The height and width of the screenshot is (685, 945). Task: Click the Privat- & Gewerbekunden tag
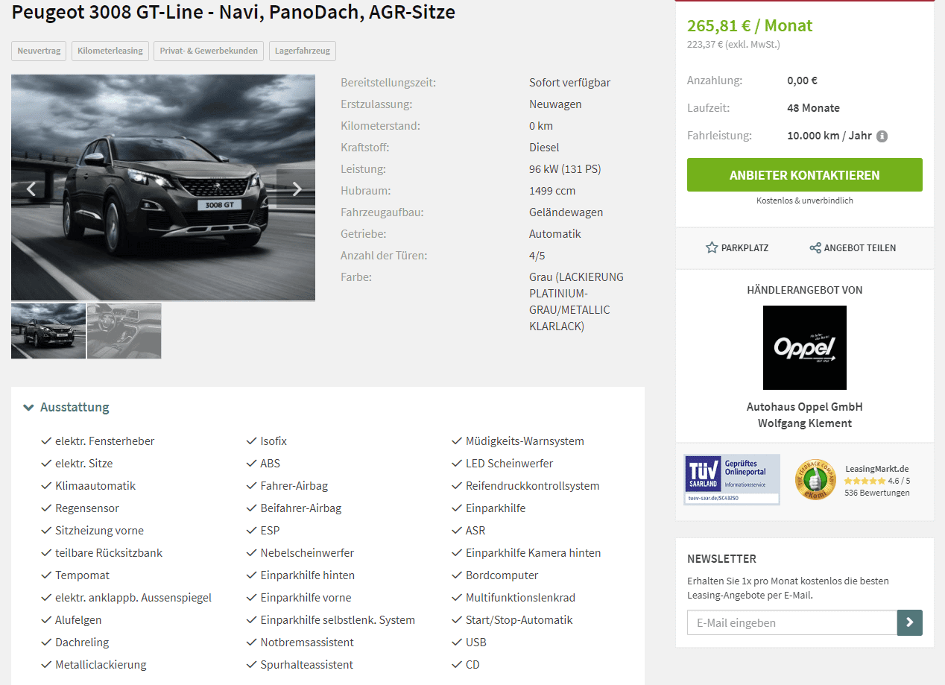(209, 51)
